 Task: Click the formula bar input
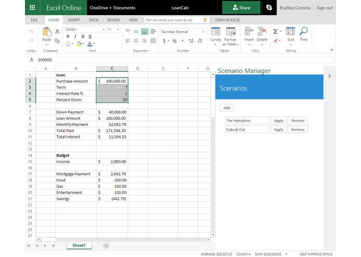point(185,60)
